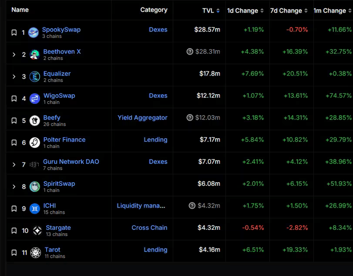Open the Beethoven X link

62,51
